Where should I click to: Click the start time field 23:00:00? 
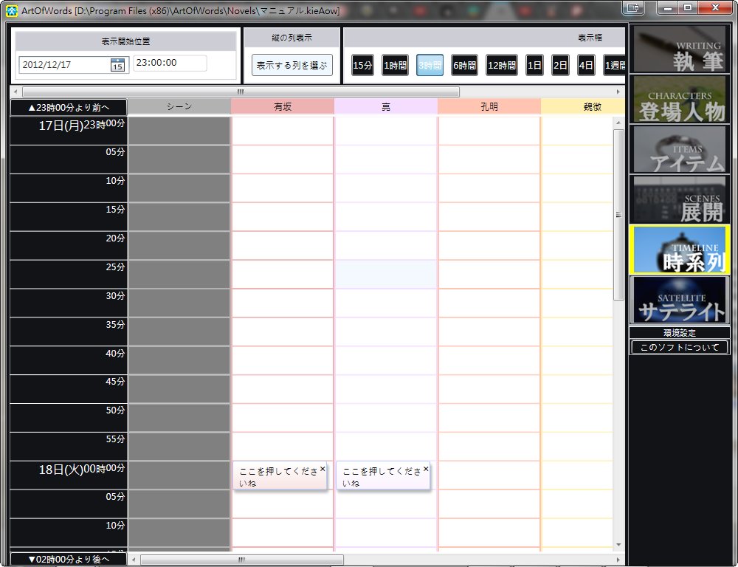pyautogui.click(x=170, y=63)
